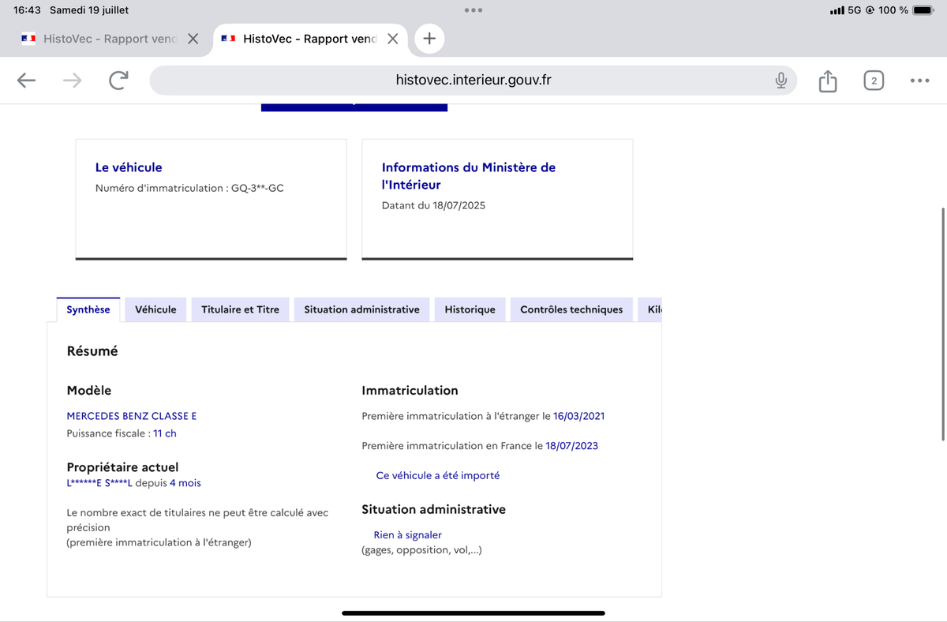Select the Synthèse tab
This screenshot has height=622, width=947.
pos(88,309)
